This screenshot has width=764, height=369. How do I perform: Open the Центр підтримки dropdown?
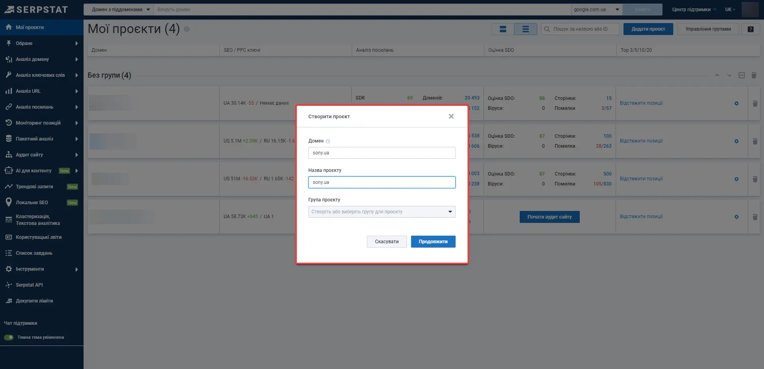pos(694,10)
